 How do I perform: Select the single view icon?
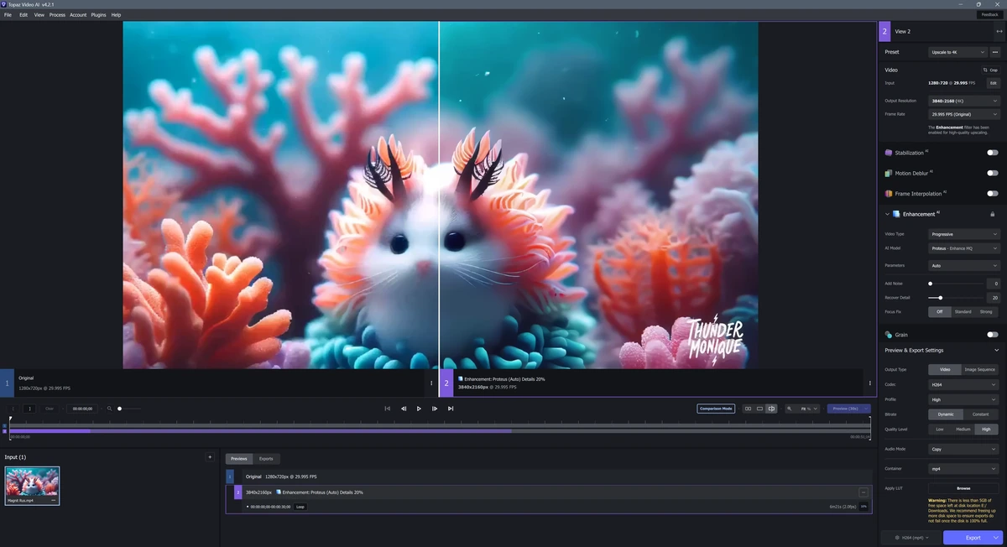(x=759, y=409)
